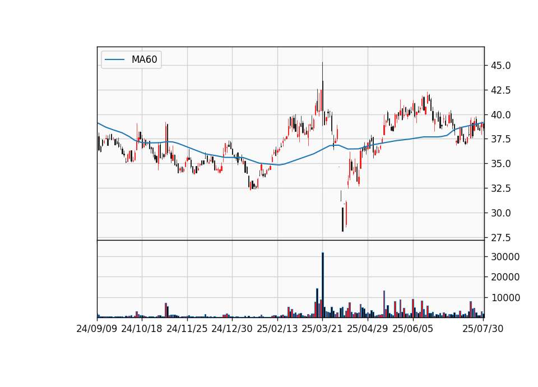Screen dimensions: 538x387
Task: Click the 20000 volume axis label
Action: click(x=505, y=277)
